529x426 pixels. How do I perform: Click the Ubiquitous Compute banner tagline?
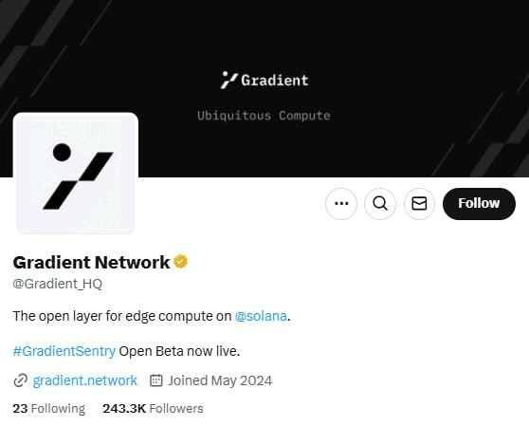pos(264,116)
